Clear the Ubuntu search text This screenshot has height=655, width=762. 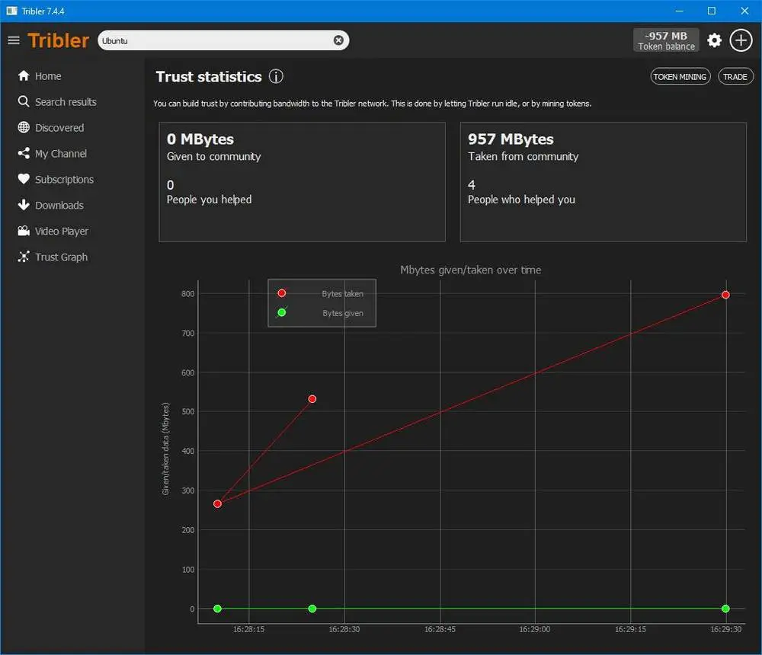point(338,40)
